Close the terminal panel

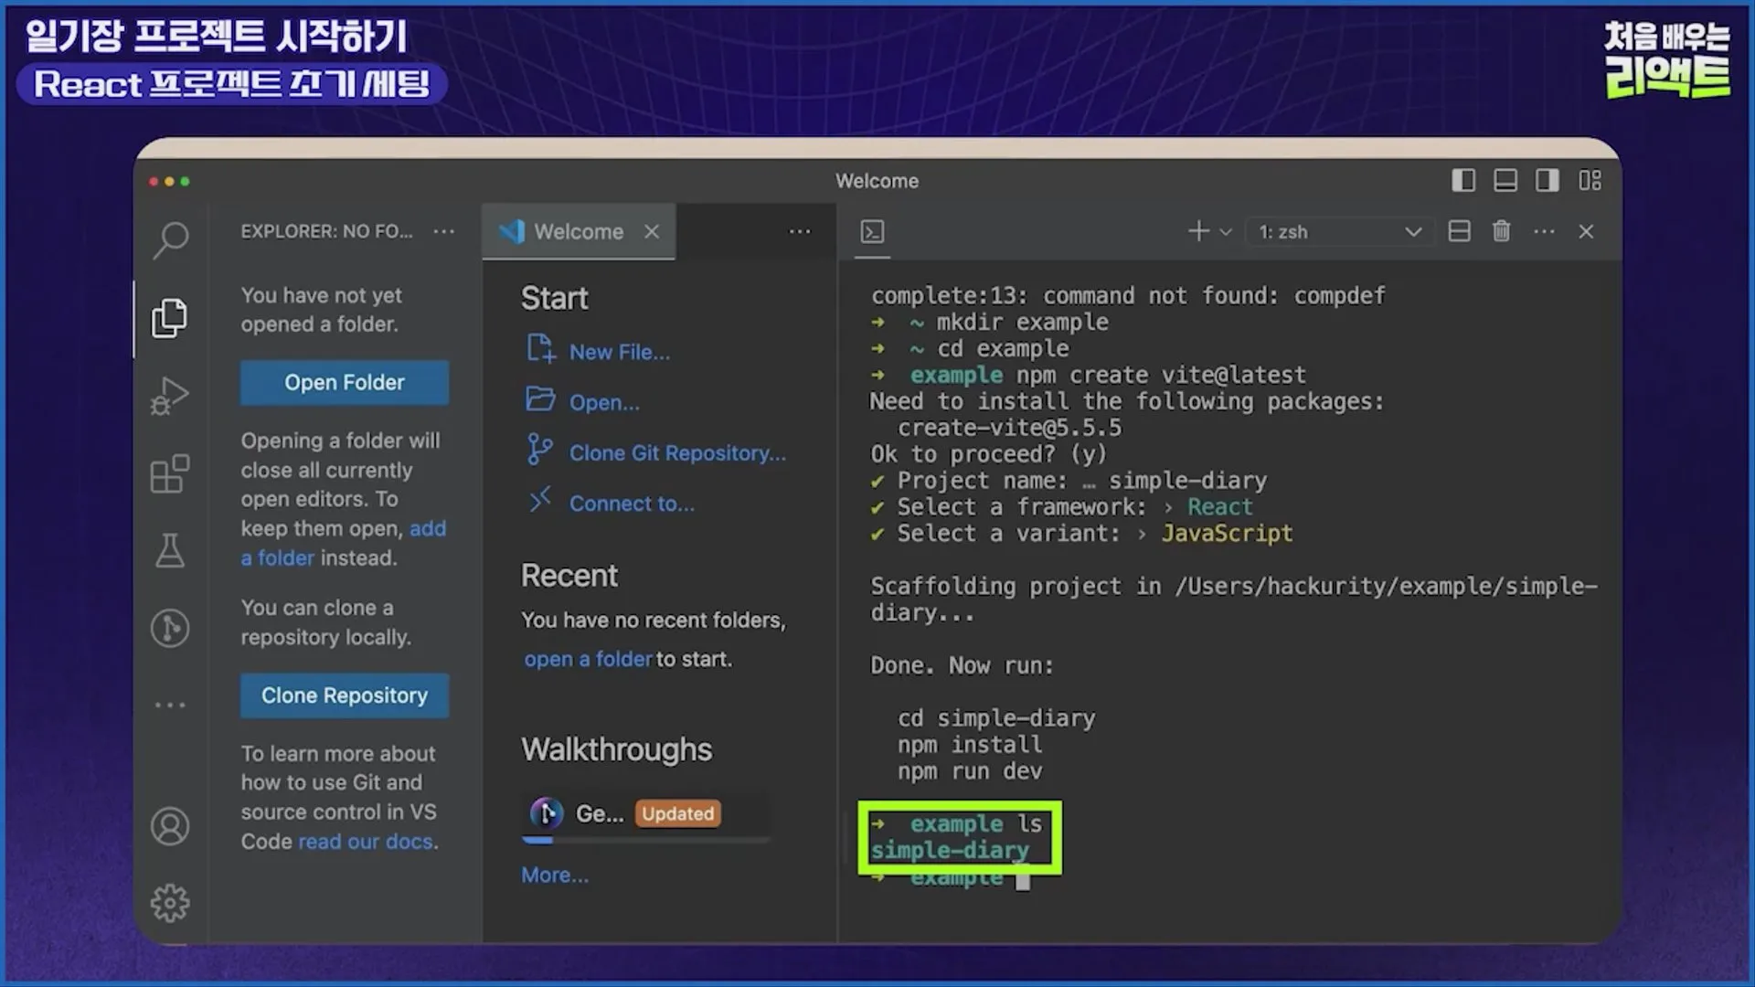[1586, 232]
